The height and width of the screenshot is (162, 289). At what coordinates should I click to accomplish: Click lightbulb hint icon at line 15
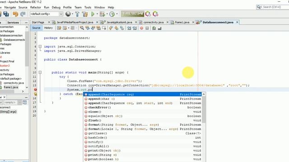pyautogui.click(x=35, y=94)
